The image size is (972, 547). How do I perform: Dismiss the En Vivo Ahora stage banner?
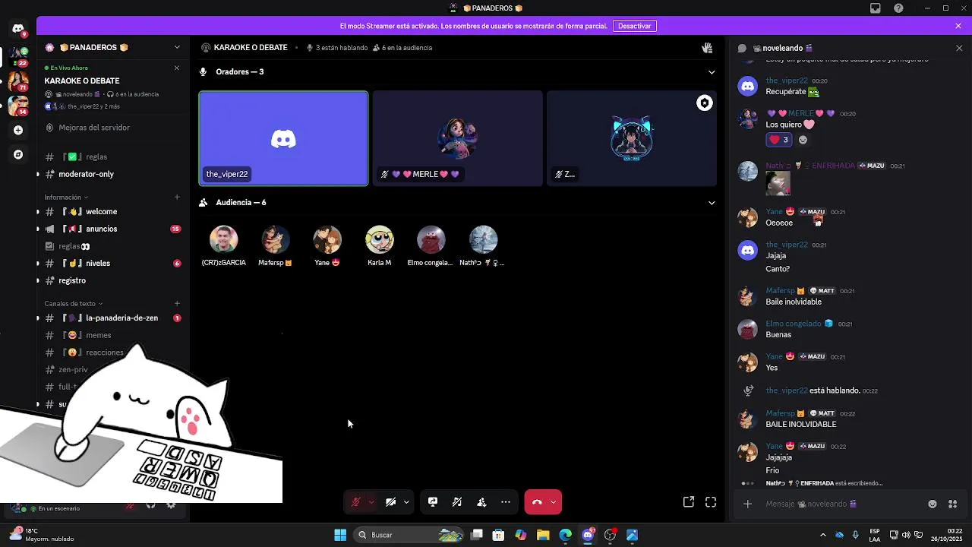click(177, 68)
